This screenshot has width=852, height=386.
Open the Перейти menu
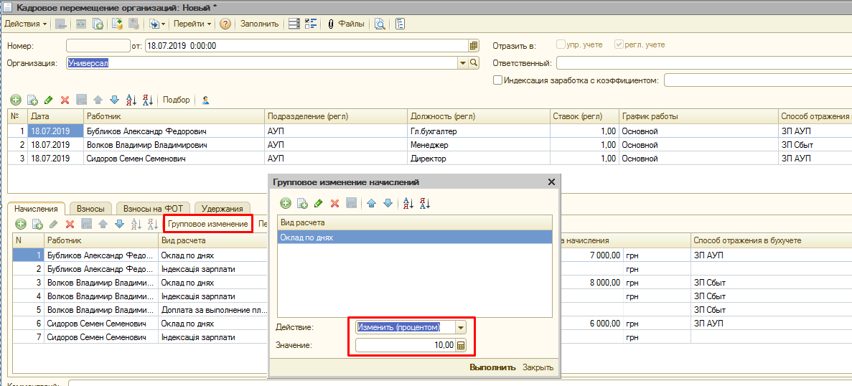coord(192,24)
